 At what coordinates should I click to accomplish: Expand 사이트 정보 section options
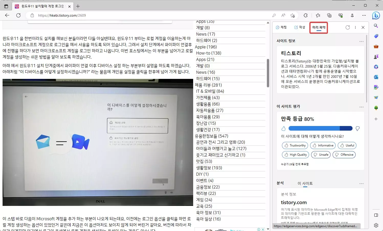coord(361,41)
